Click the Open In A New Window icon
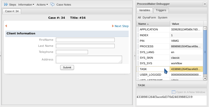 [173, 92]
